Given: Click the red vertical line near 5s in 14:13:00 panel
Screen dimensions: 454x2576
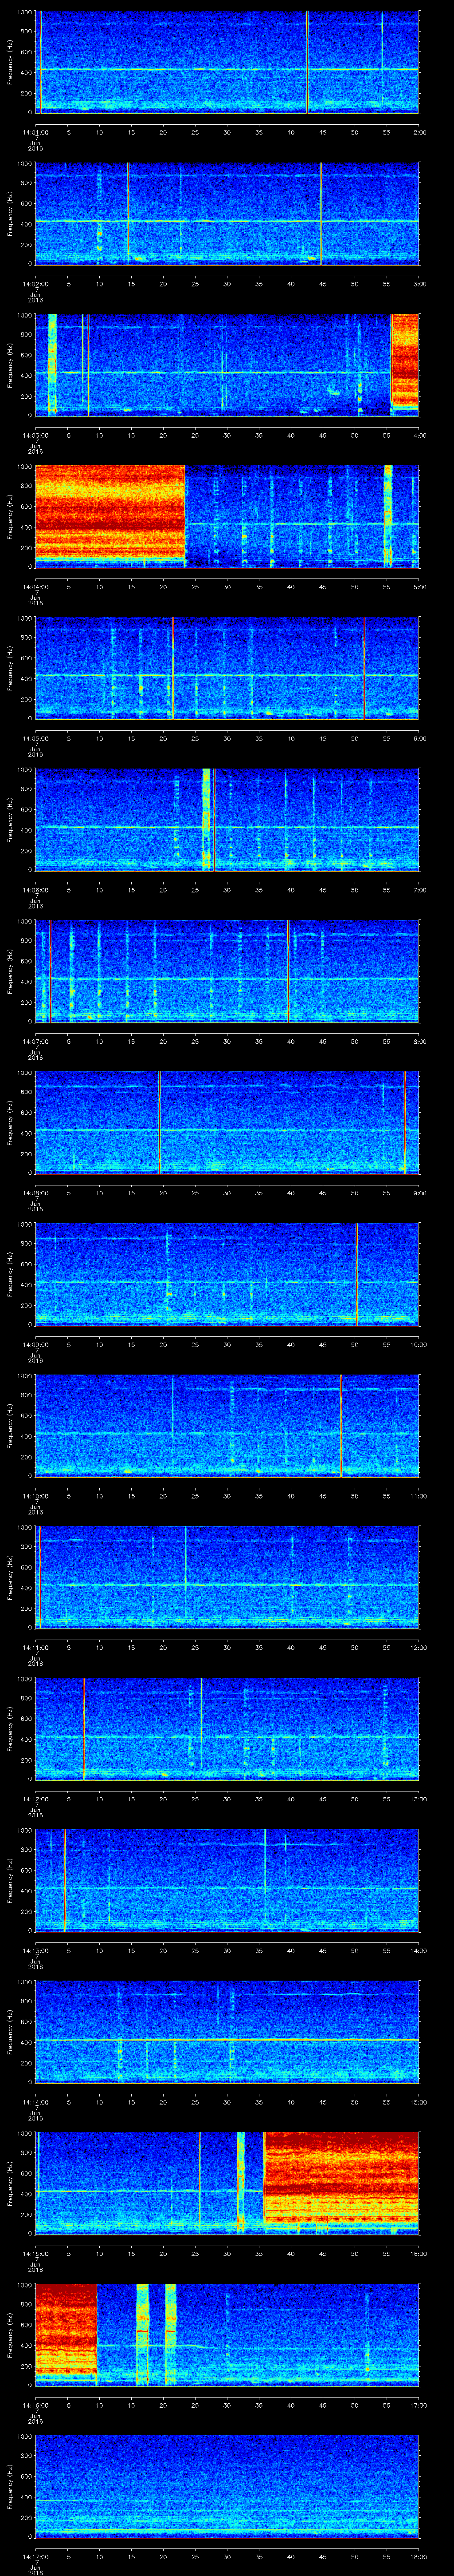Looking at the screenshot, I should pos(65,1880).
